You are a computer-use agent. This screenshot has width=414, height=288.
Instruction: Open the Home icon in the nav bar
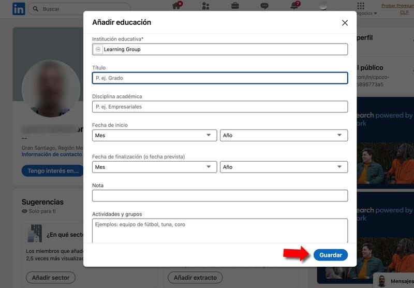point(176,6)
